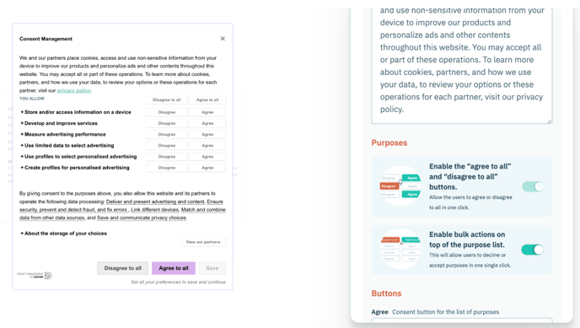Viewport: 580px width, 328px height.
Task: Close the Consent Management dialog
Action: pos(223,39)
